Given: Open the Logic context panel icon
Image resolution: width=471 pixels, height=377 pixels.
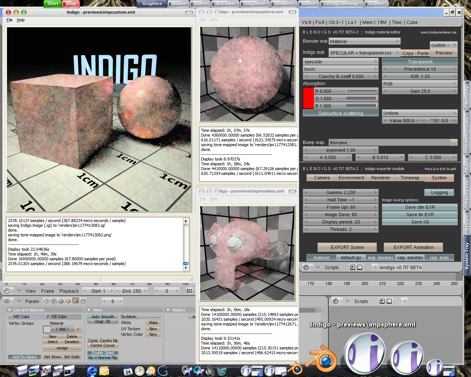Looking at the screenshot, I should click(x=46, y=301).
